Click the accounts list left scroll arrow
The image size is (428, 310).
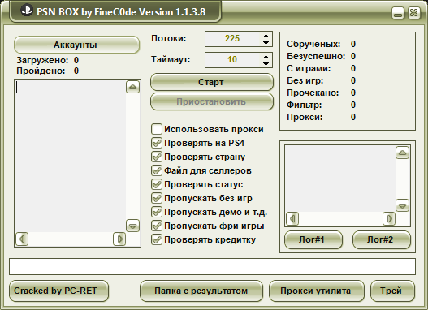click(x=22, y=239)
